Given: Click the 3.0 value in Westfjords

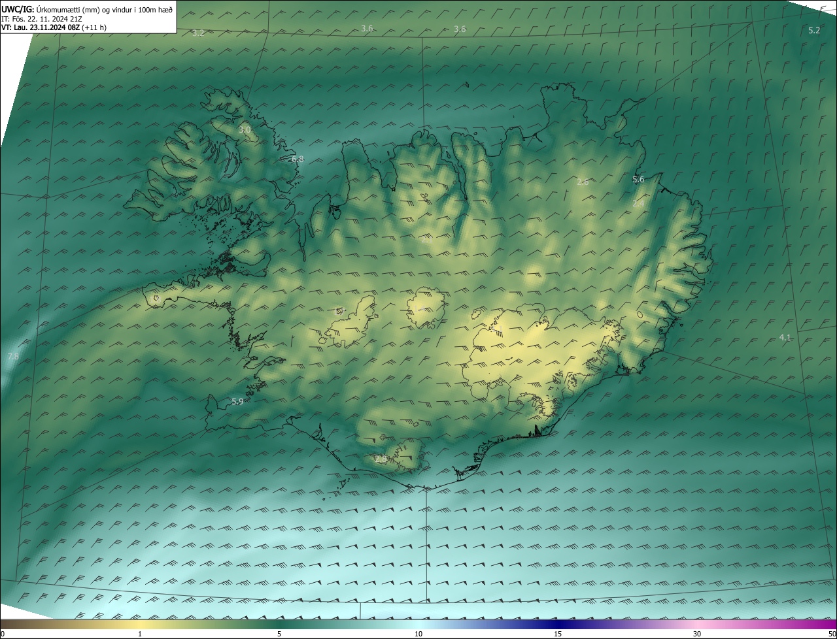Looking at the screenshot, I should click(245, 130).
